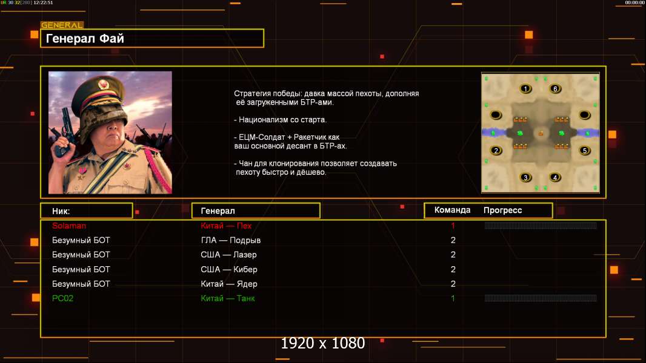
Task: Click the 00:00:00 timer readout
Action: click(634, 2)
